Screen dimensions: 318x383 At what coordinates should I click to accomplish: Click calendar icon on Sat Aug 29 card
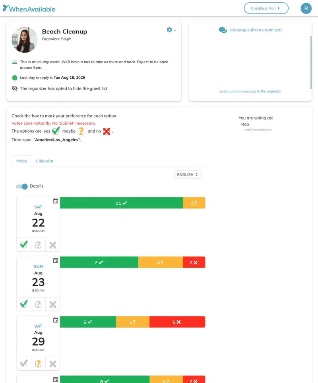(x=56, y=320)
